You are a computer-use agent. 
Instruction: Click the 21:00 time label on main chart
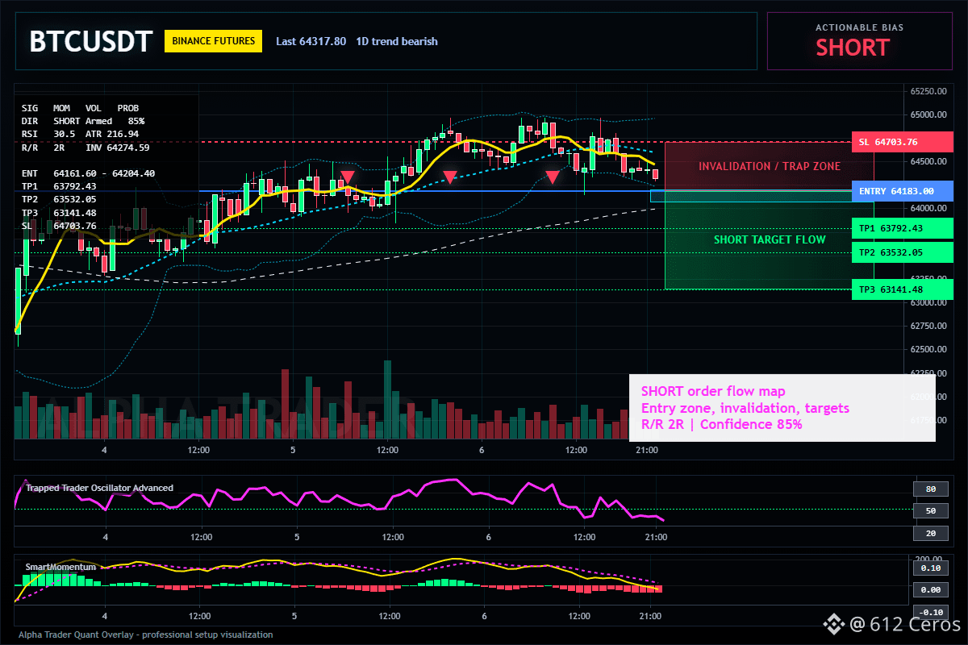pyautogui.click(x=648, y=450)
